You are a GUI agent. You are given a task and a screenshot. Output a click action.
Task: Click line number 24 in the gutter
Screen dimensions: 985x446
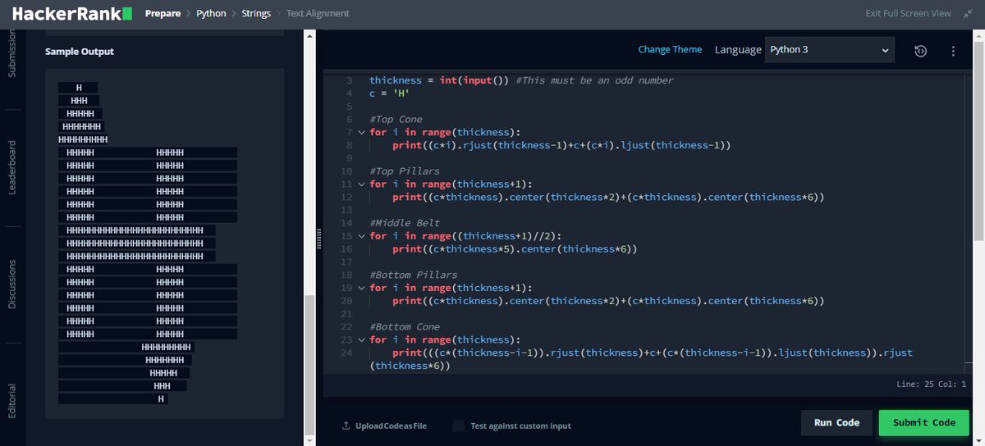(x=346, y=353)
